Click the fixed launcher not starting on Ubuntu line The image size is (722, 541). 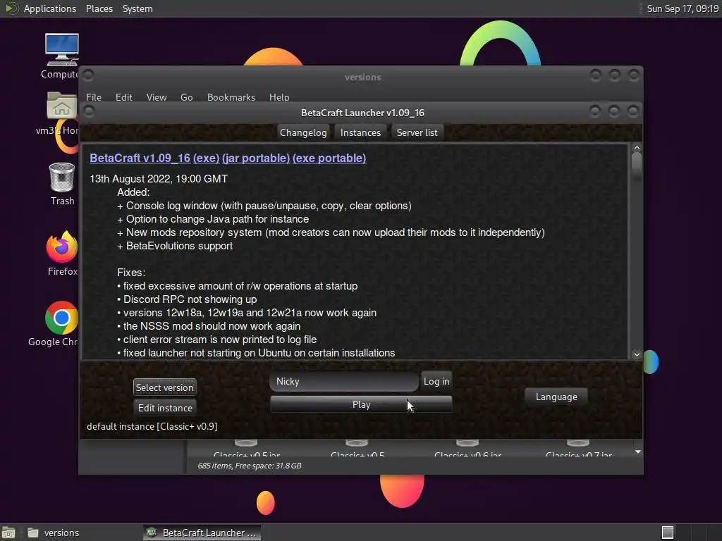tap(256, 353)
